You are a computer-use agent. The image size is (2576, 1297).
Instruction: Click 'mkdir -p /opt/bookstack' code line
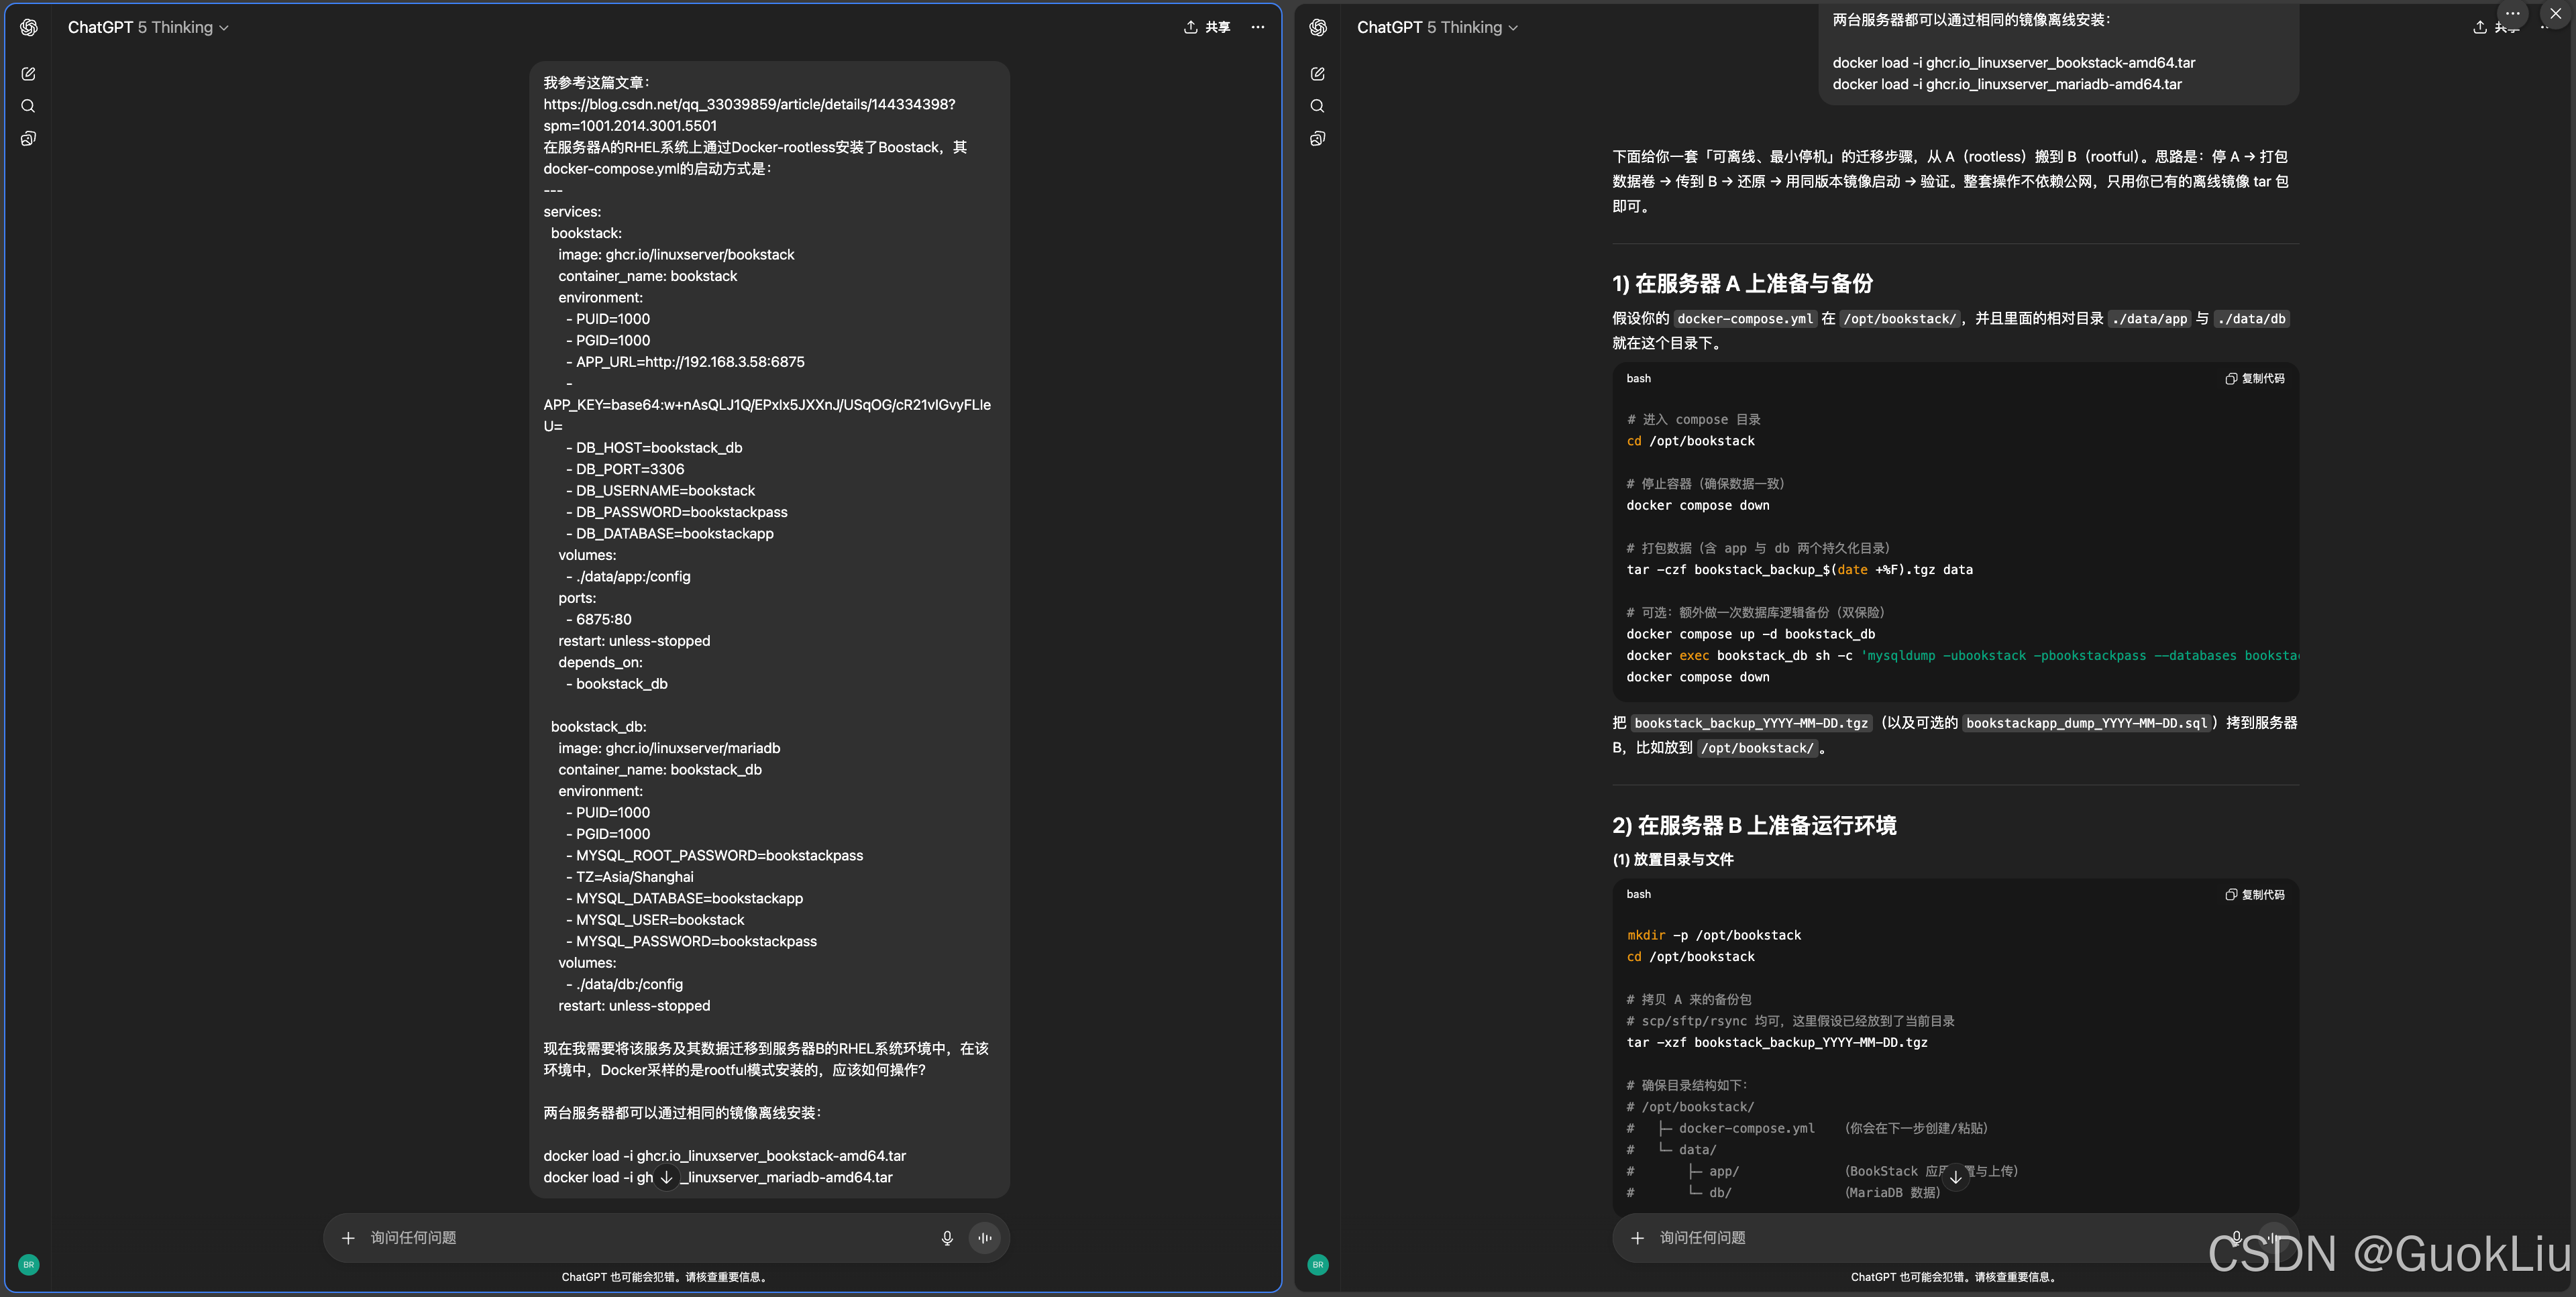[x=1713, y=935]
